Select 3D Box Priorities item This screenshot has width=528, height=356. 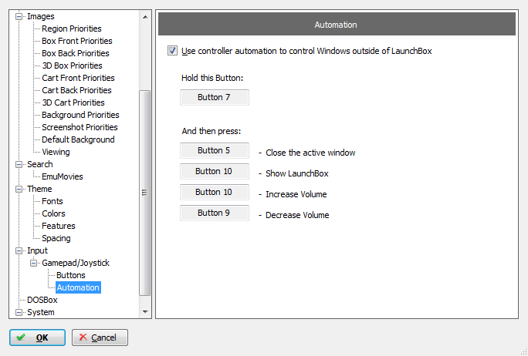[72, 65]
